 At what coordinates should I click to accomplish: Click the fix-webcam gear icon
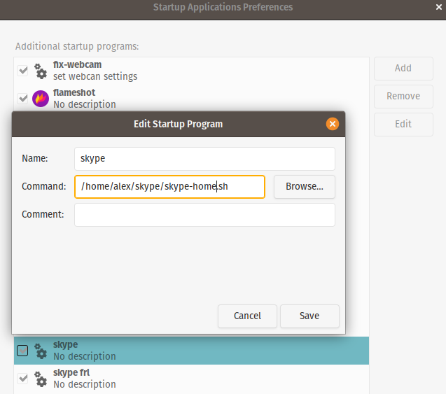pos(41,71)
